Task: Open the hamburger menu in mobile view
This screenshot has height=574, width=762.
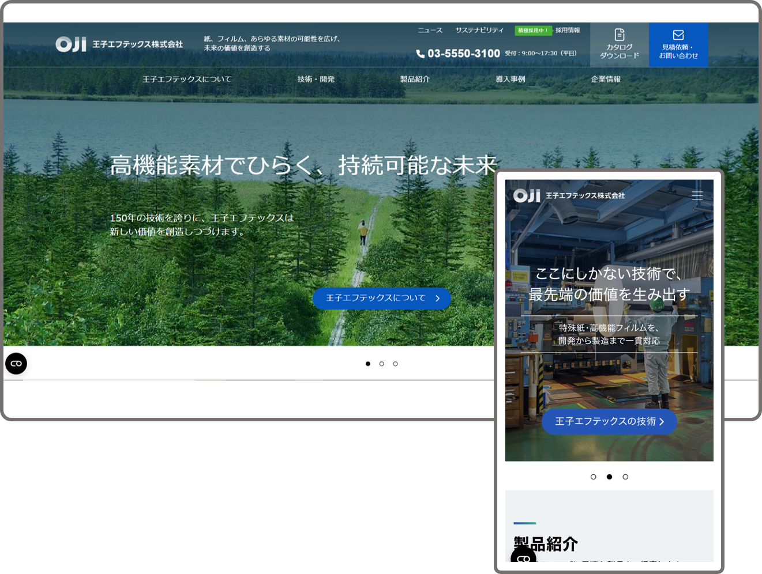Action: click(x=697, y=196)
